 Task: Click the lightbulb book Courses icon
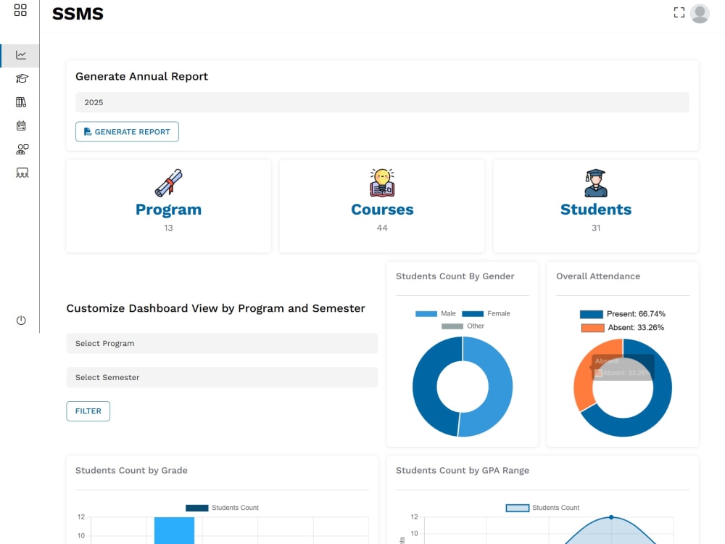click(382, 183)
